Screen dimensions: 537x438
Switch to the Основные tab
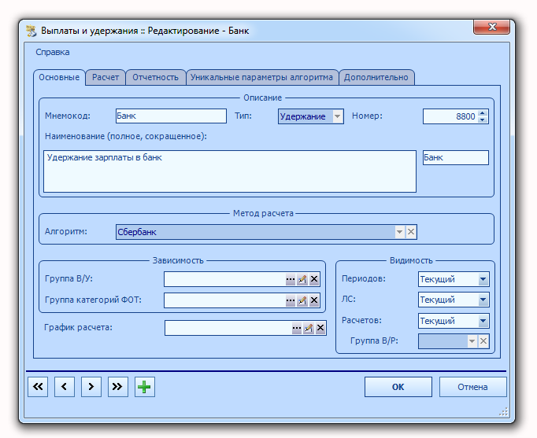[59, 78]
